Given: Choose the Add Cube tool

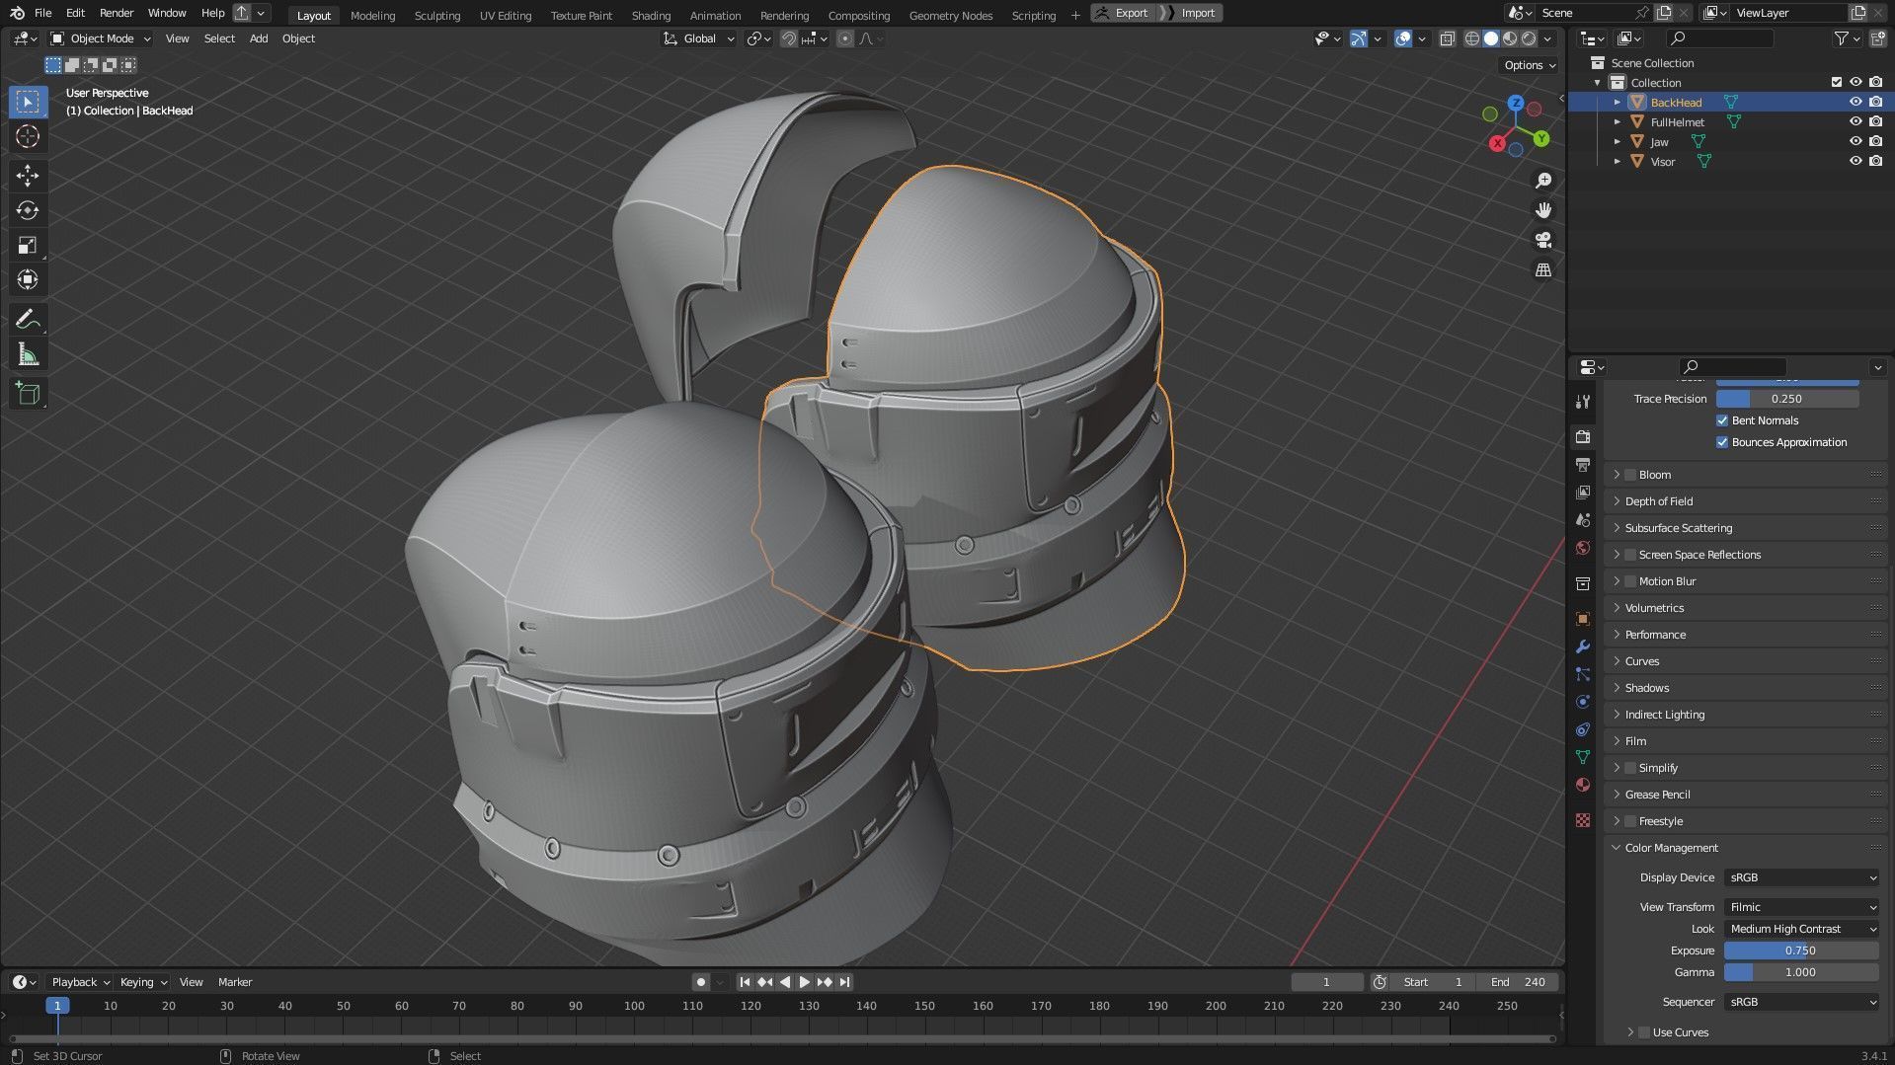Looking at the screenshot, I should [28, 394].
